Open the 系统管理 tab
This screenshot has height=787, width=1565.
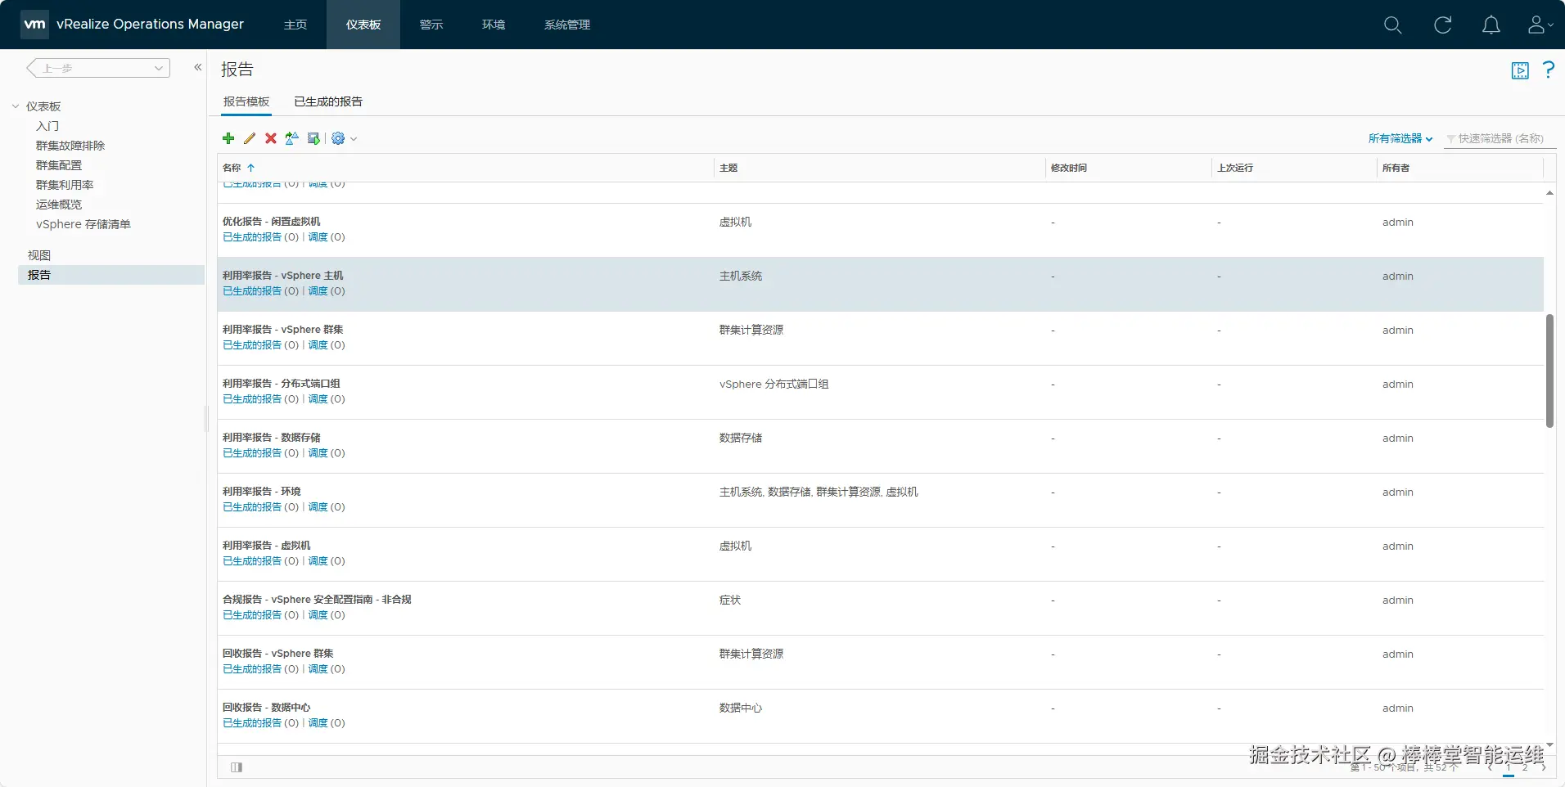pyautogui.click(x=567, y=25)
